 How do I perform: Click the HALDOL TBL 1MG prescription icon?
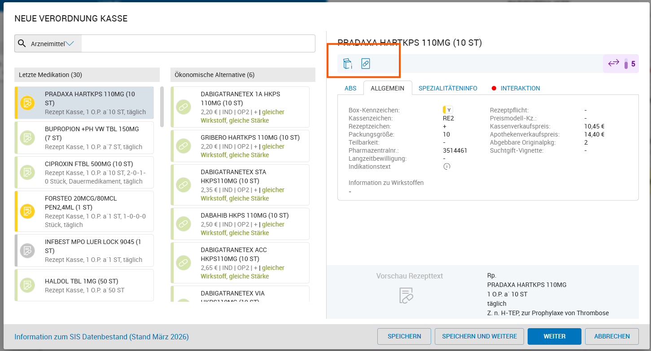click(x=27, y=285)
